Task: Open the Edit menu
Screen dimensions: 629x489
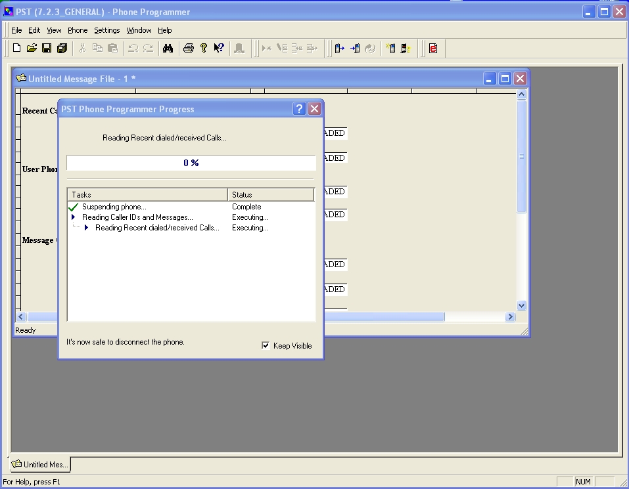Action: pyautogui.click(x=34, y=30)
